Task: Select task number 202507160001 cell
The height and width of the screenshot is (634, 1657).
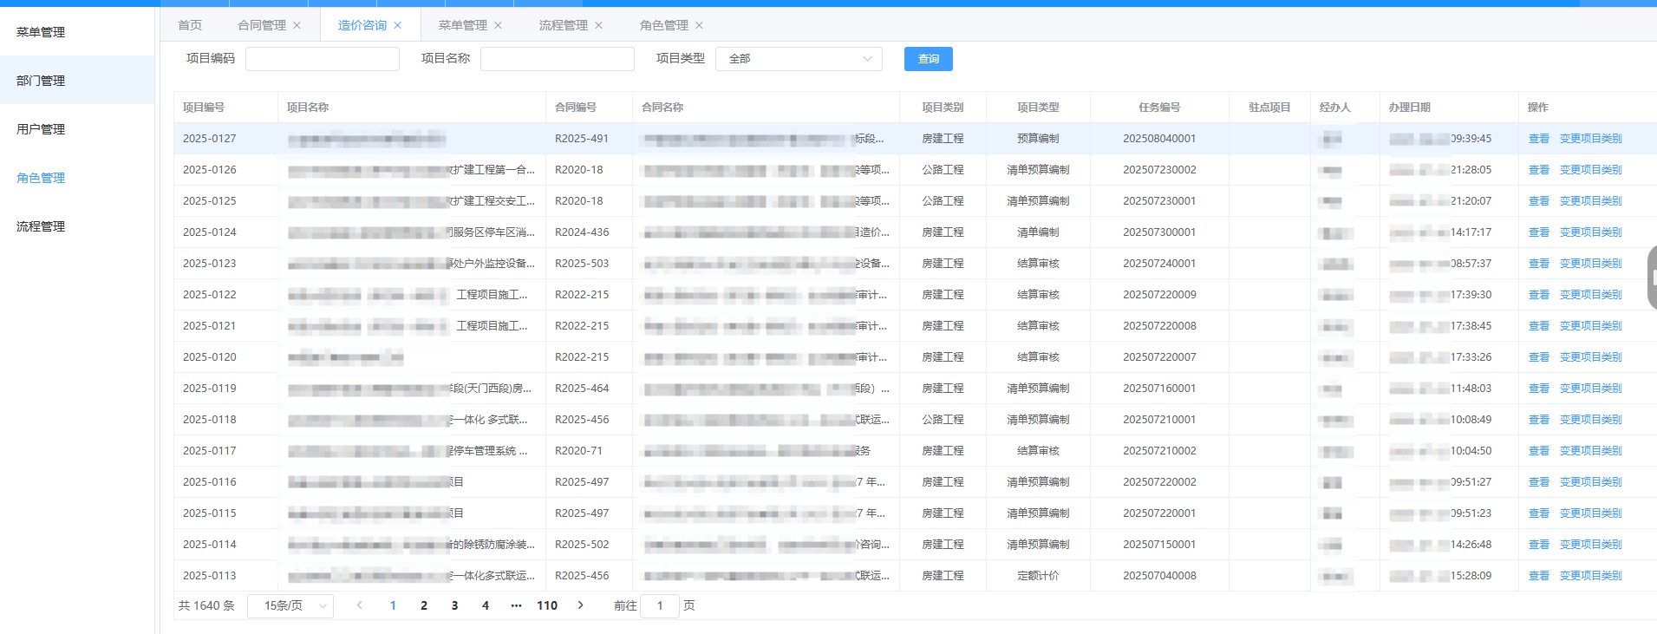Action: [1159, 389]
